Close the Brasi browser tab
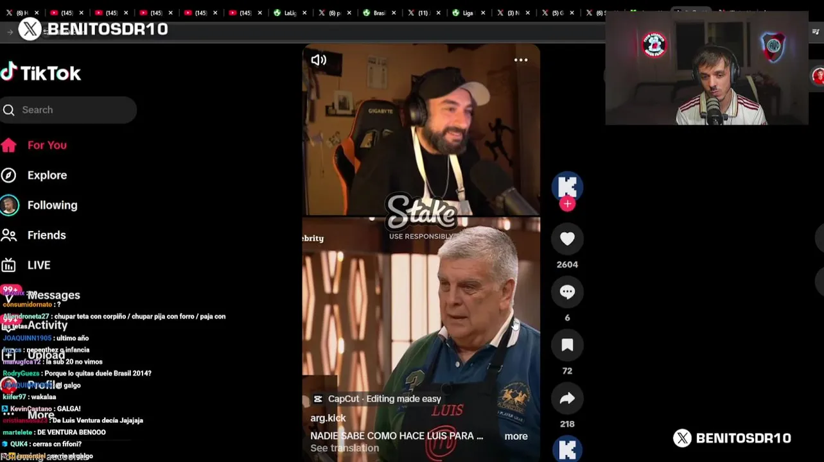The height and width of the screenshot is (462, 824). click(394, 13)
